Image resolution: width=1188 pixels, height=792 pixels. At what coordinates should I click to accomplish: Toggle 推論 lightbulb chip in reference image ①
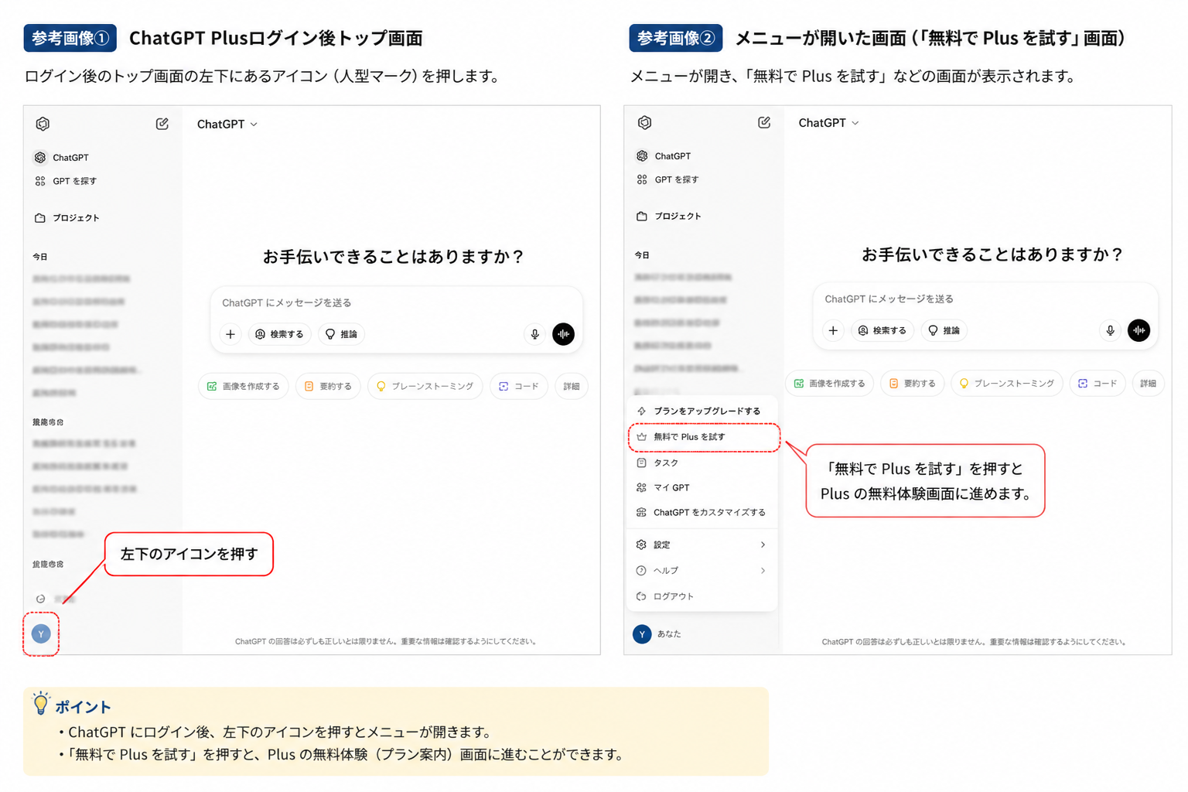(341, 334)
